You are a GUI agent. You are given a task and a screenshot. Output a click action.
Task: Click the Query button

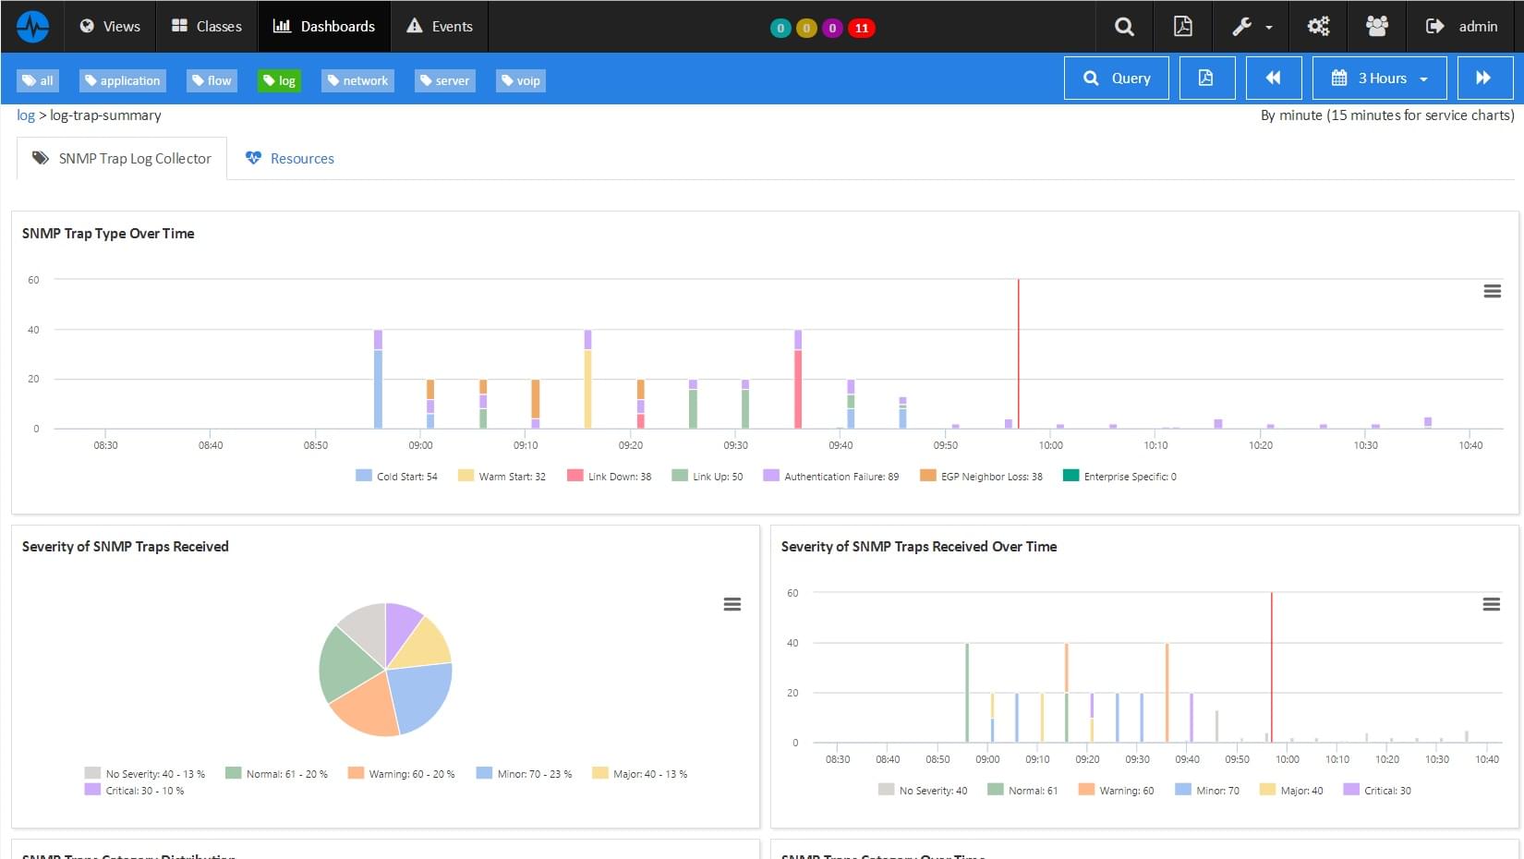1116,79
